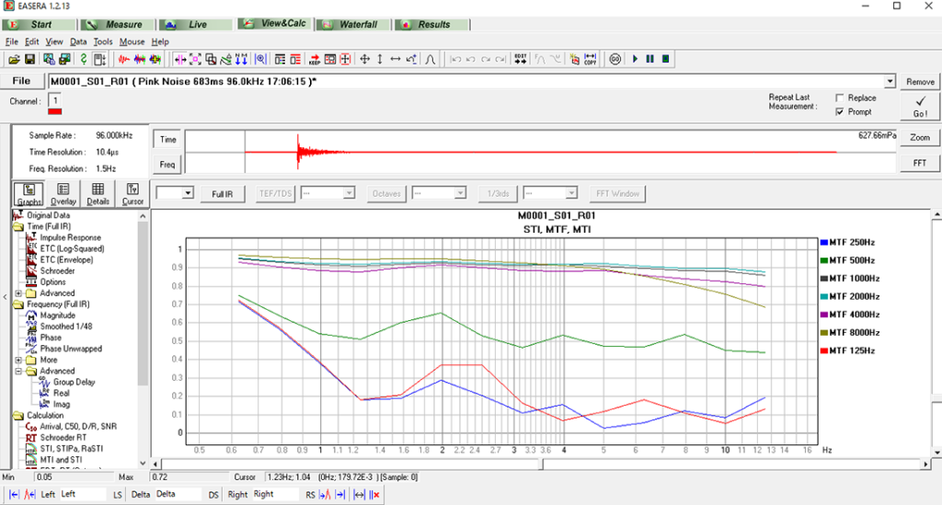Toggle the Prompt checkbox
Screen dimensions: 942x505
tap(839, 111)
